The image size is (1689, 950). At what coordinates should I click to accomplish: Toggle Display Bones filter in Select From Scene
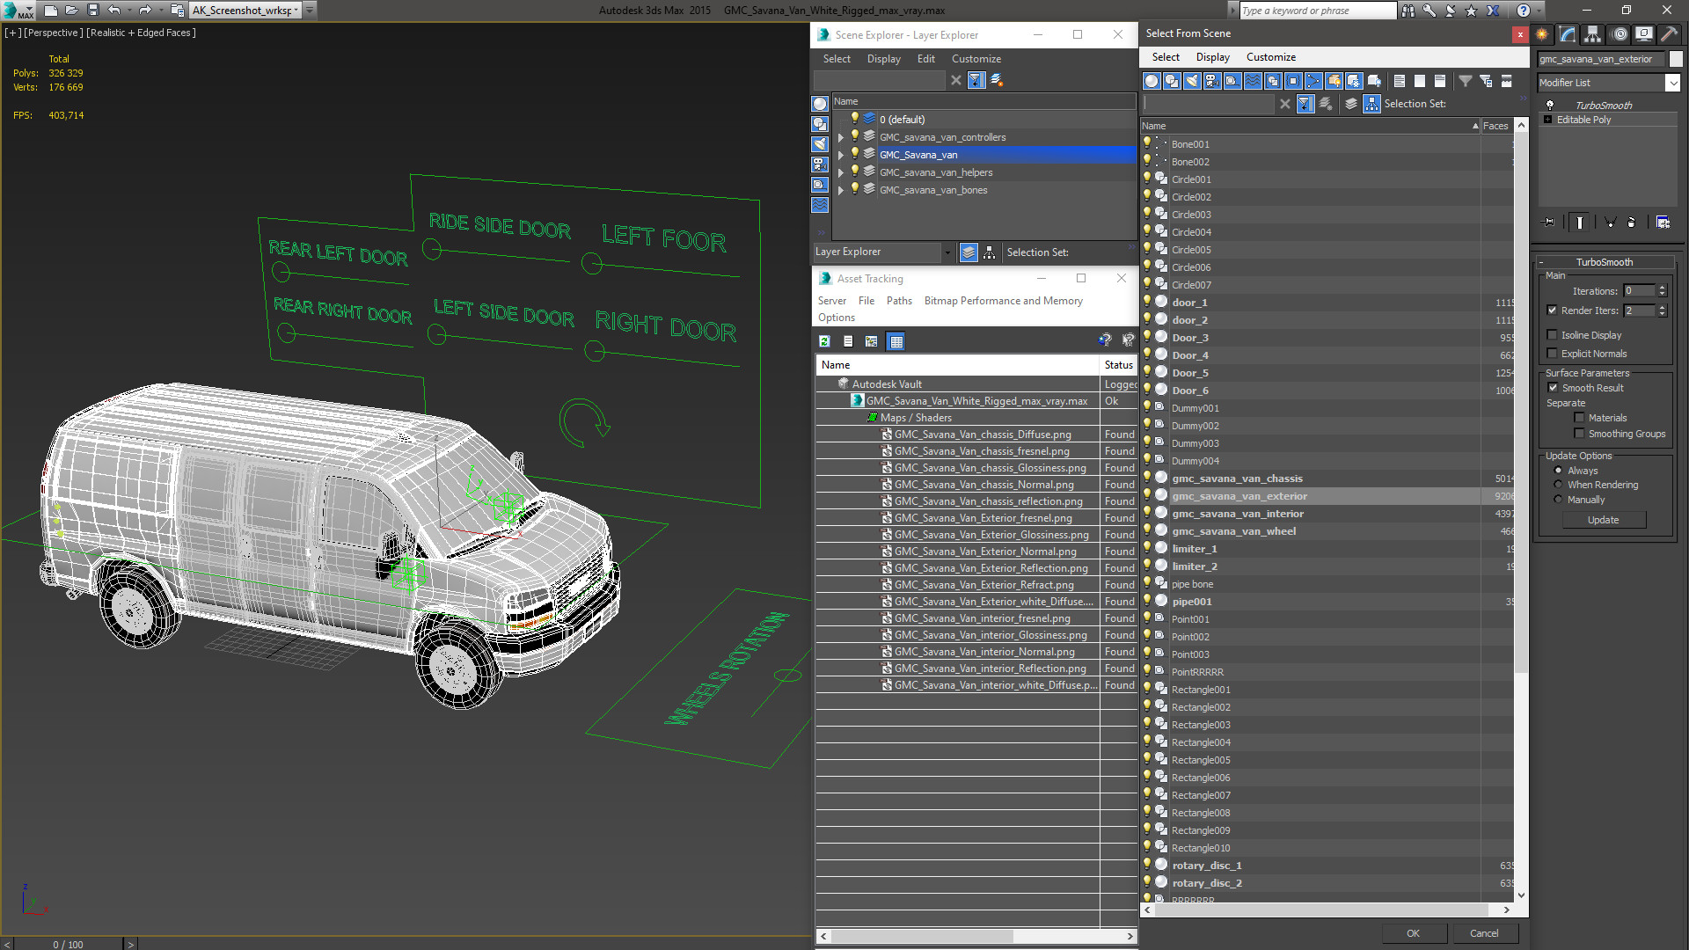[x=1313, y=81]
